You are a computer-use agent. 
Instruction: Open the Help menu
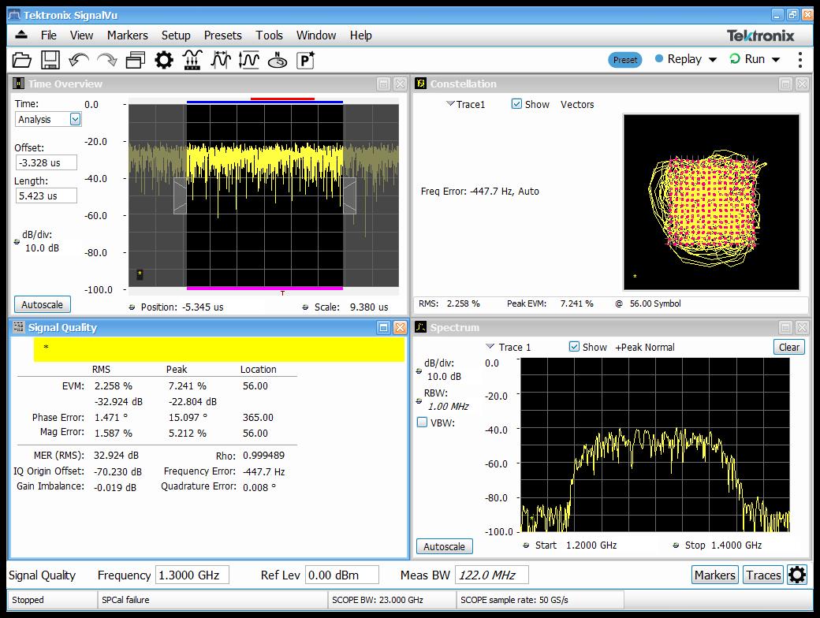360,35
